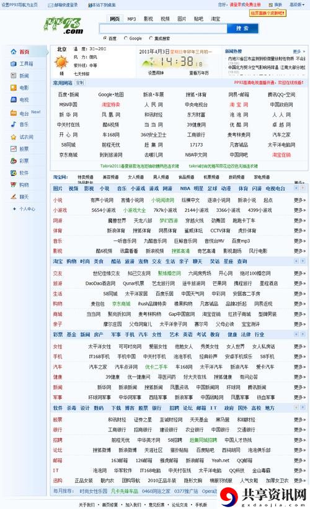Click 设置PP93导航为主页 at top left
The height and width of the screenshot is (509, 310).
click(19, 5)
